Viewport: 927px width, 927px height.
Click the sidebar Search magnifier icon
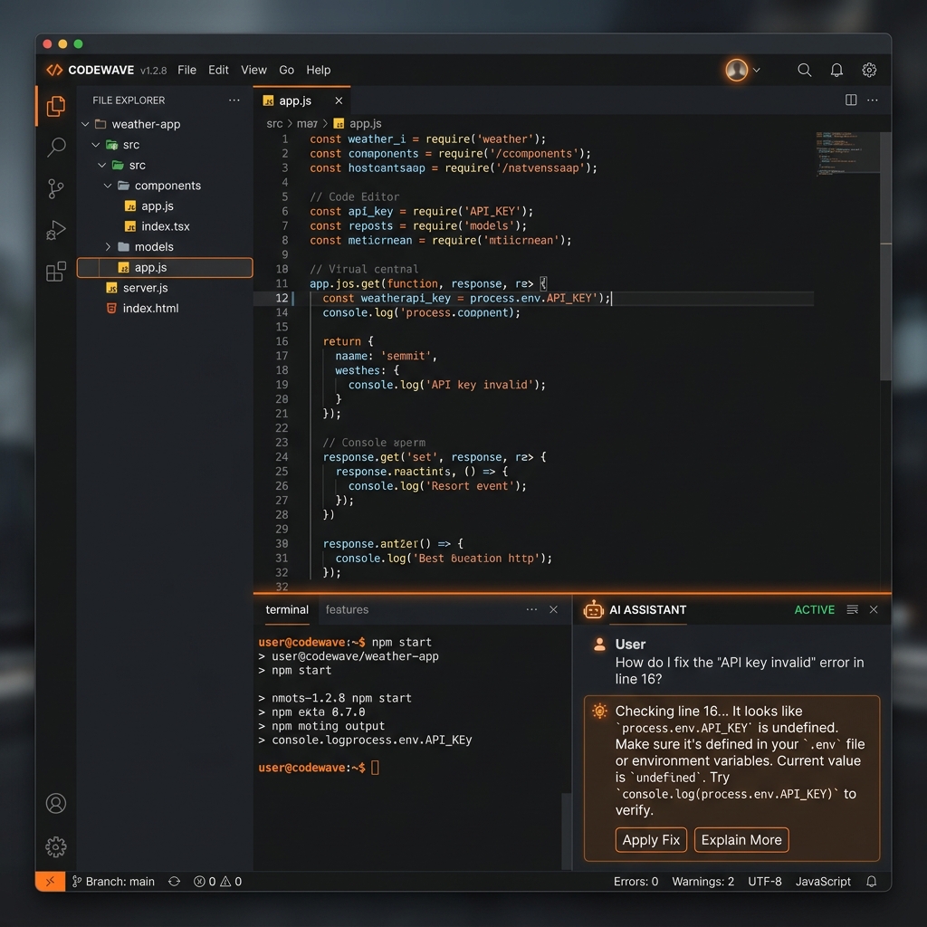pyautogui.click(x=56, y=147)
